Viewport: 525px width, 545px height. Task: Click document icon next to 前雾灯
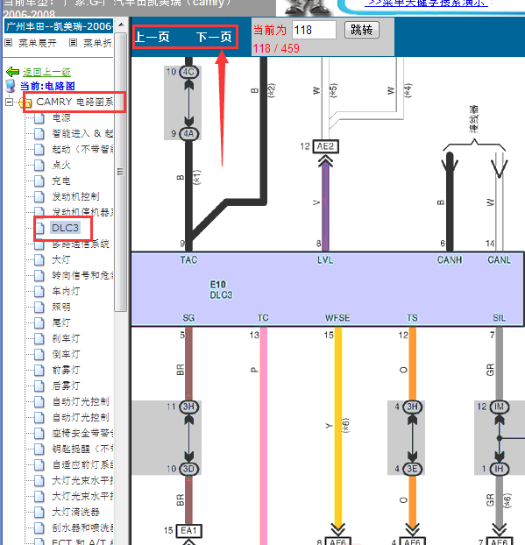[39, 370]
